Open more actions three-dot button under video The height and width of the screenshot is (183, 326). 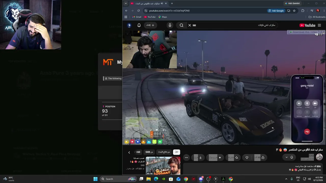186,158
